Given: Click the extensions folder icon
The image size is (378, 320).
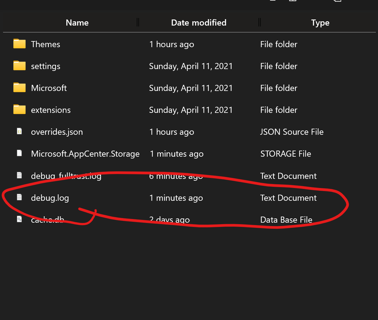Looking at the screenshot, I should tap(19, 110).
